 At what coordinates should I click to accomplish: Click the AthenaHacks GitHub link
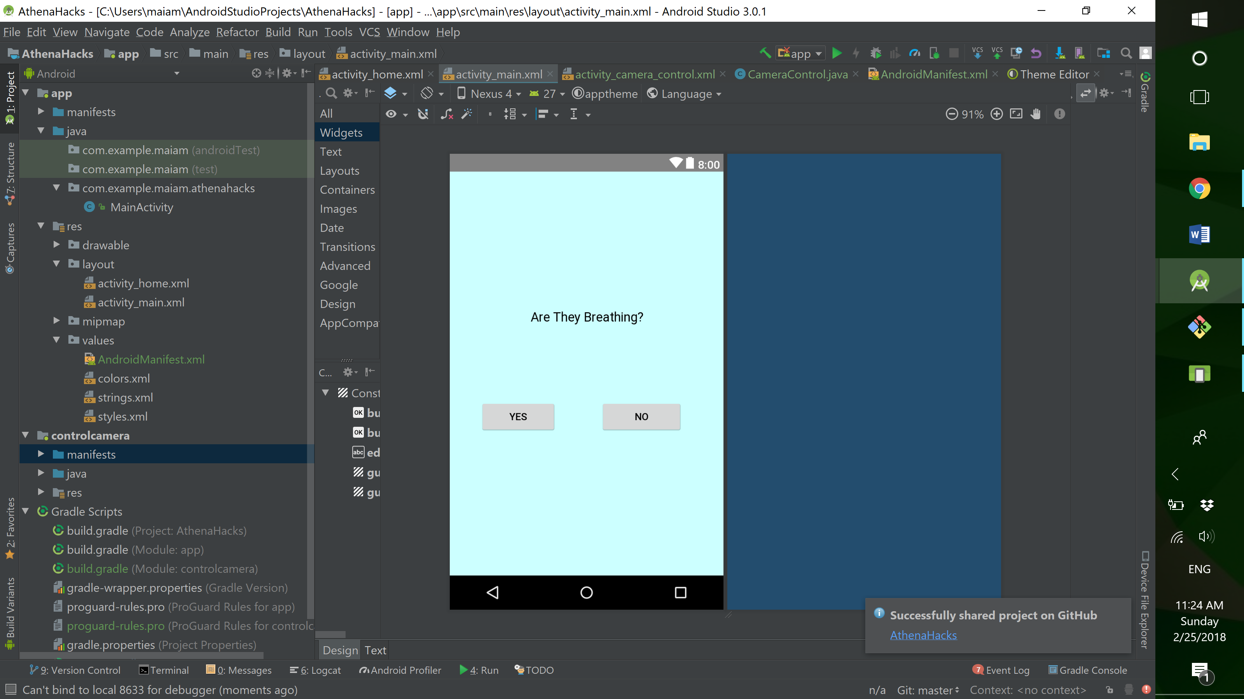pyautogui.click(x=923, y=635)
